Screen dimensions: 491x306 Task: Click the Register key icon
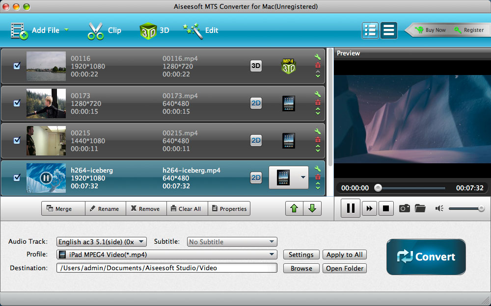[x=458, y=30]
